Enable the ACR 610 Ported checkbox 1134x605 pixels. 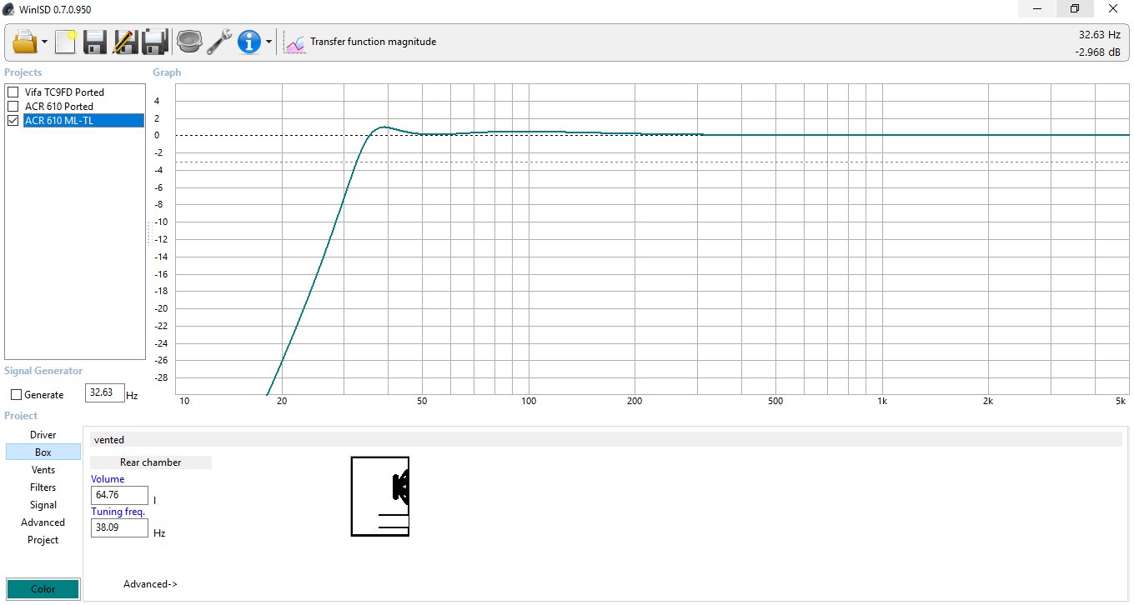(x=13, y=106)
